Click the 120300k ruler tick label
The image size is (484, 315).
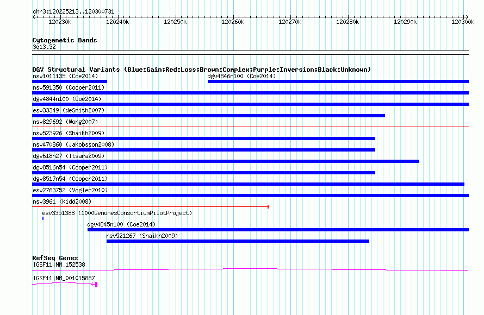463,22
